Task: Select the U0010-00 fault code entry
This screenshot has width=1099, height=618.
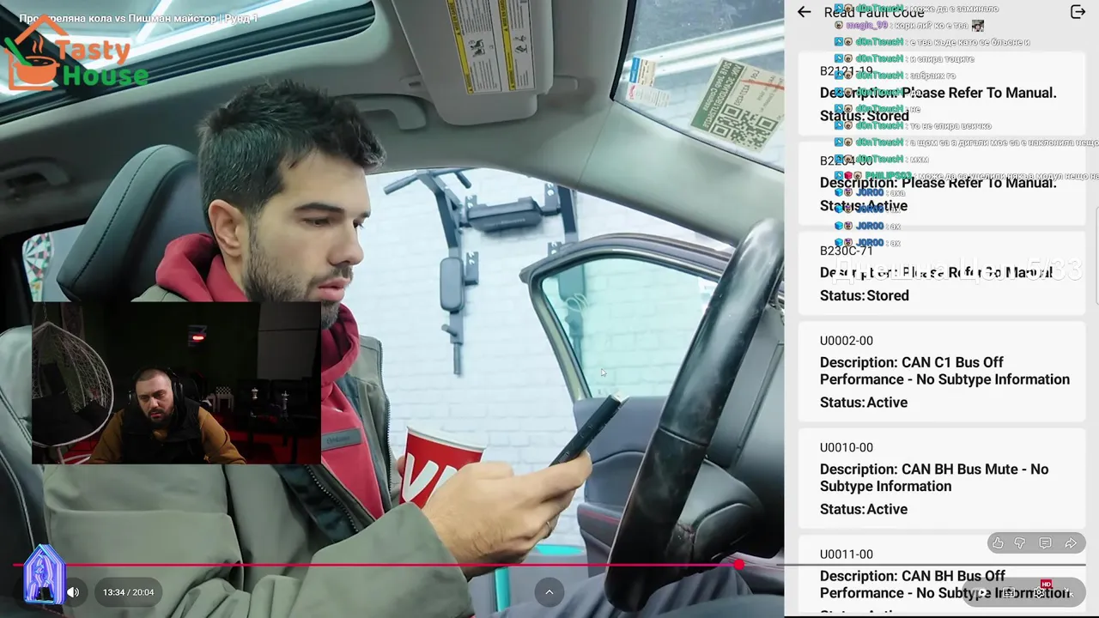Action: 942,479
